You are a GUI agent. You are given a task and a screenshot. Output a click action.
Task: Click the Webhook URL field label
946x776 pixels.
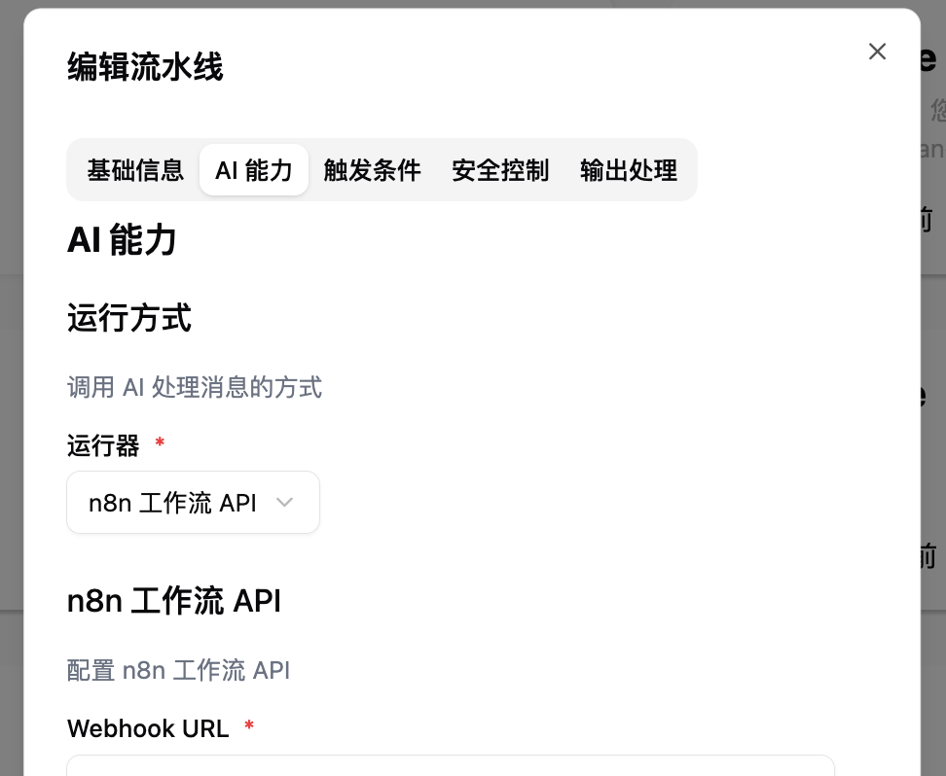pos(147,727)
